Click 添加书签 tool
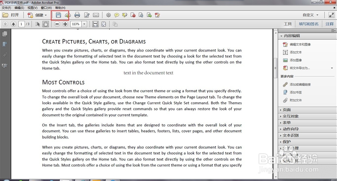337x181 pixels. pos(293,93)
